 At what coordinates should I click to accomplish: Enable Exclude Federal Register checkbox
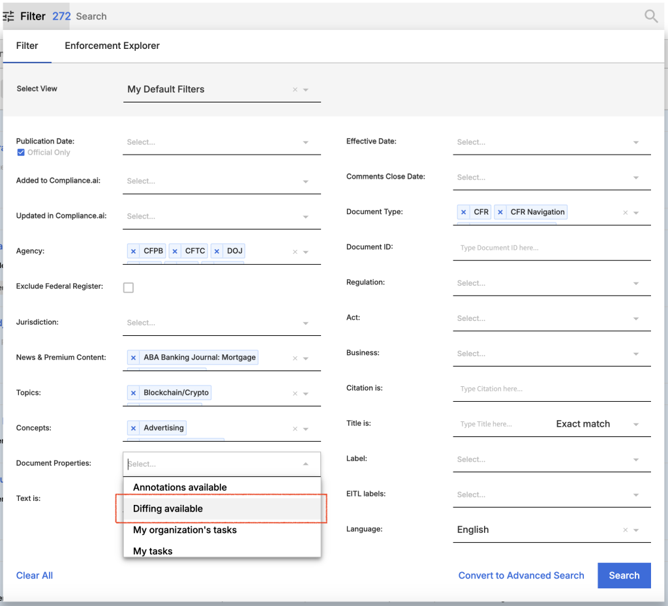[x=129, y=288]
